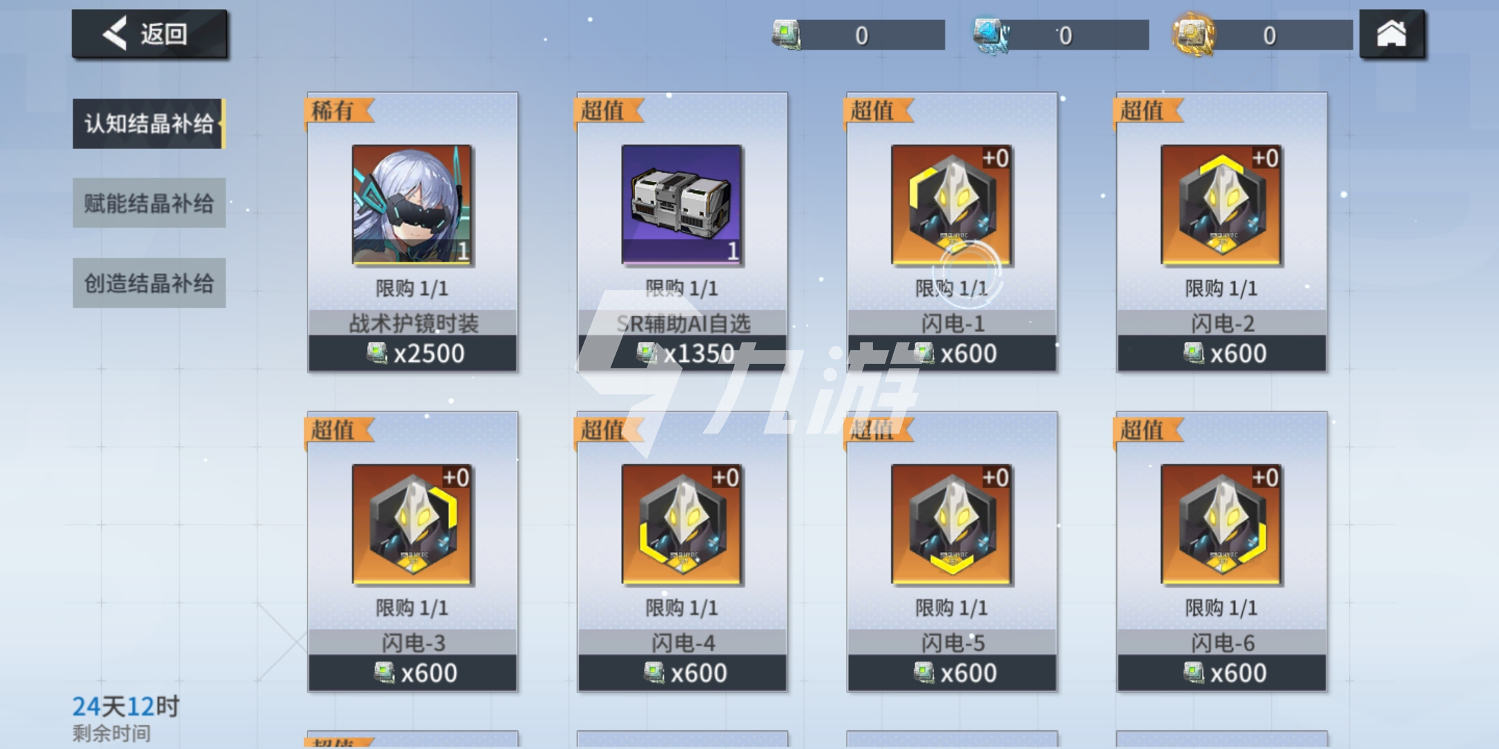Tap the gold crystal currency icon
This screenshot has width=1499, height=749.
tap(1194, 35)
